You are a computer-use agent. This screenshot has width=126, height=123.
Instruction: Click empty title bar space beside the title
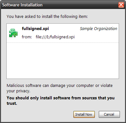pos(80,5)
